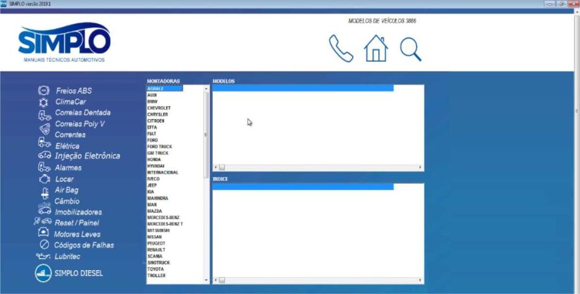This screenshot has height=294, width=580.
Task: Click Modelos horizontal scrollbar left arrow
Action: click(216, 168)
